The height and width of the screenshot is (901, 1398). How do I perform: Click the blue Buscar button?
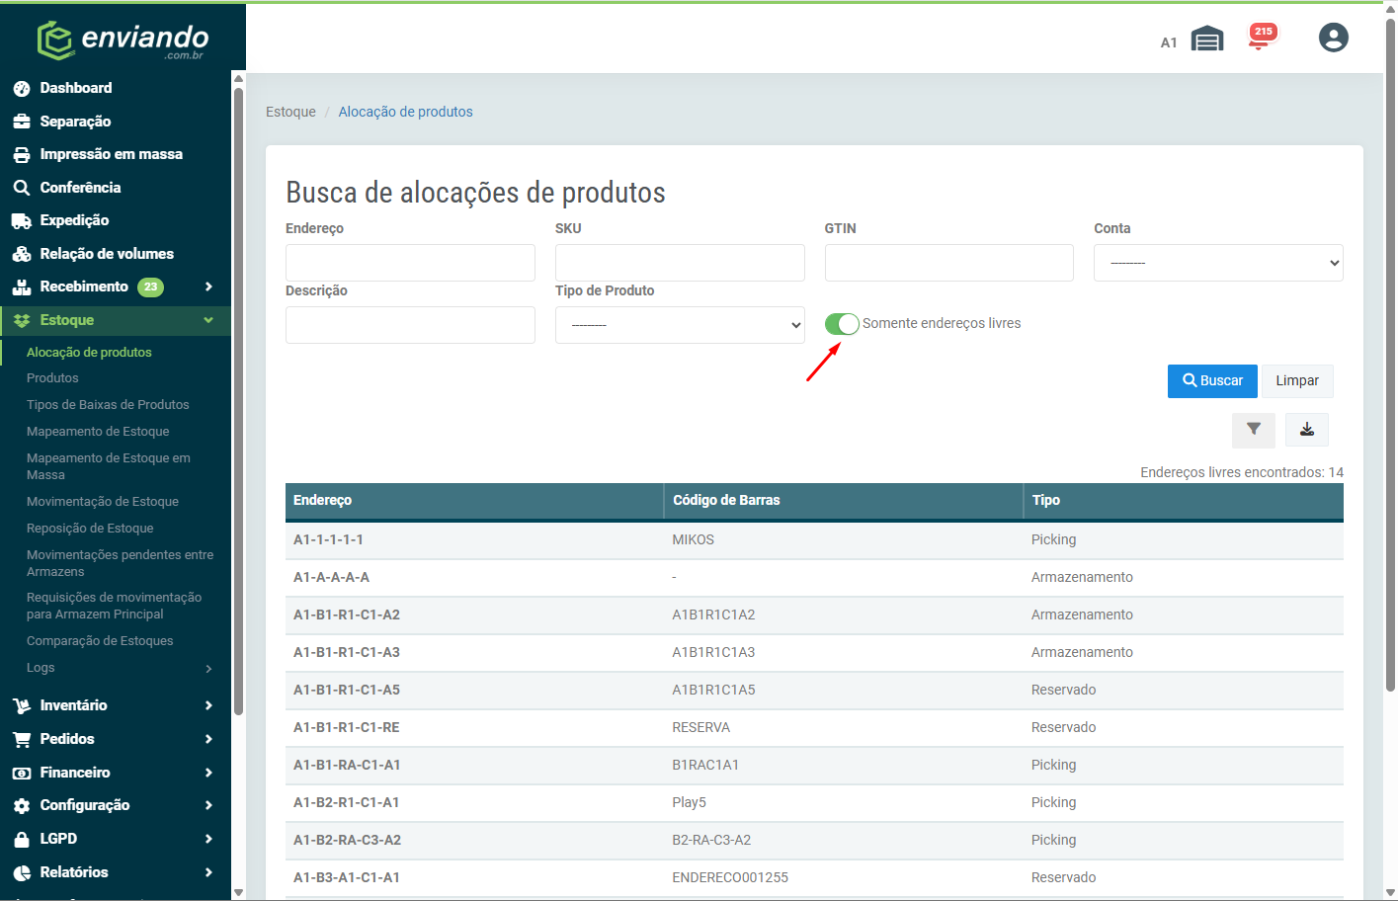click(x=1212, y=381)
